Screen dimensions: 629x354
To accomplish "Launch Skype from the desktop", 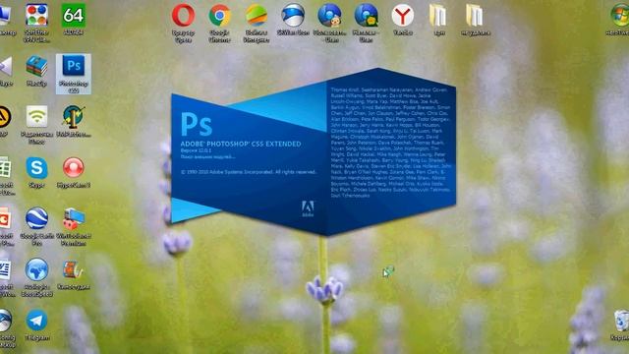I will pos(36,168).
